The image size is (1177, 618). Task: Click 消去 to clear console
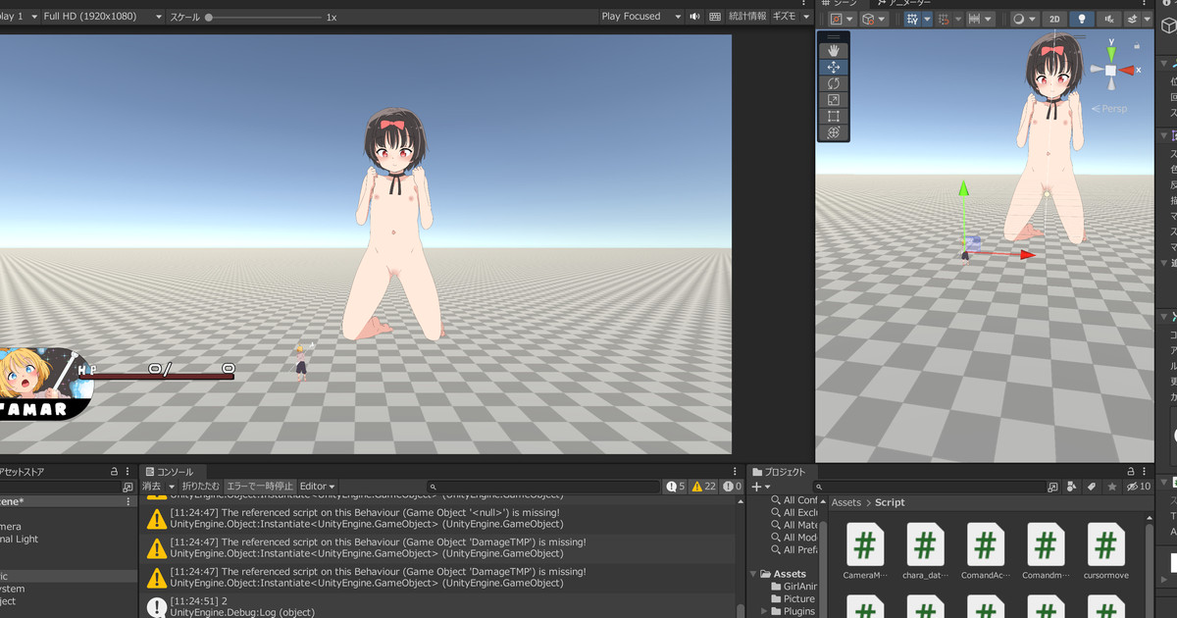[151, 487]
